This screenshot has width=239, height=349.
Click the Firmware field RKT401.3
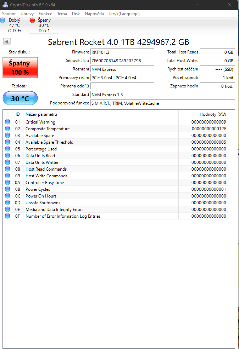pyautogui.click(x=122, y=52)
